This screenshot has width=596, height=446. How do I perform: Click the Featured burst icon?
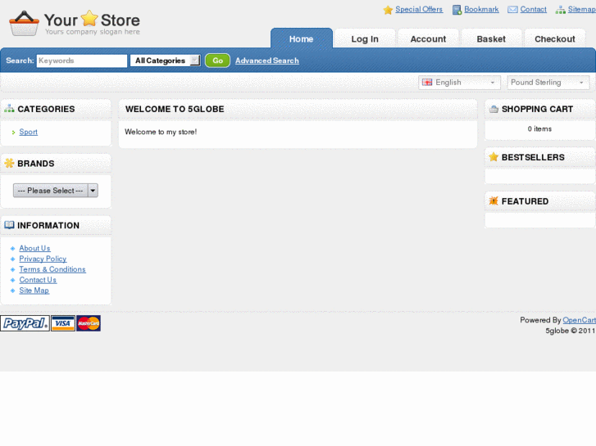coord(494,200)
